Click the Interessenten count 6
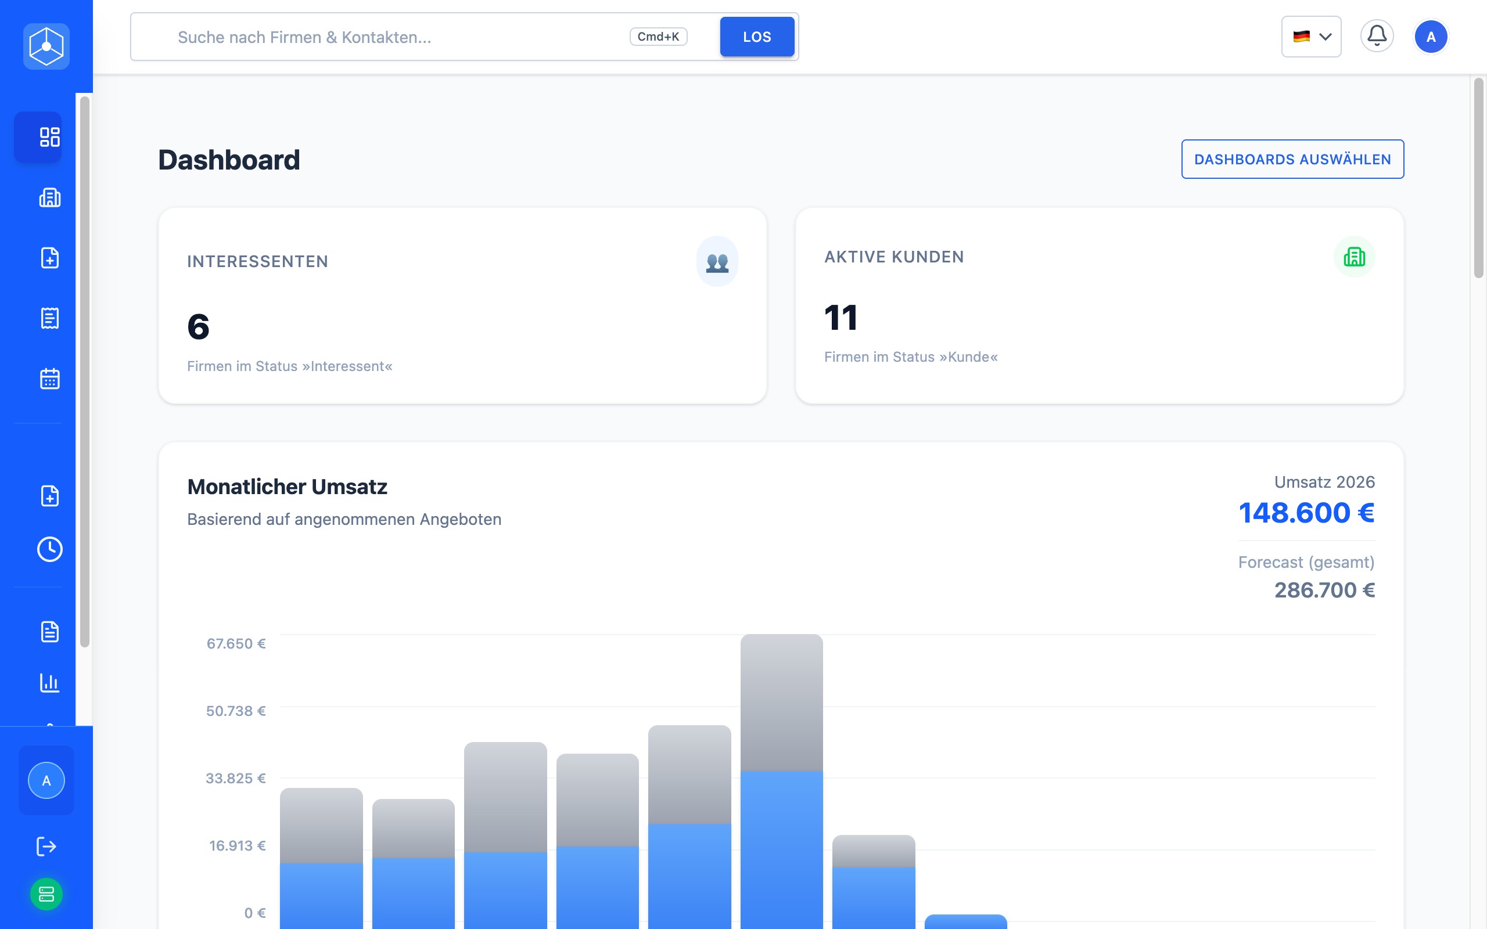Image resolution: width=1487 pixels, height=929 pixels. tap(199, 326)
